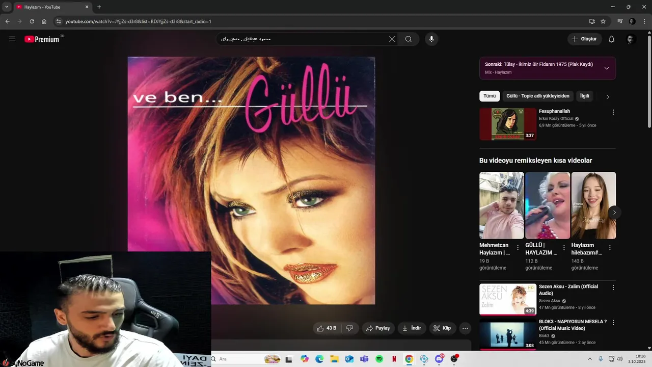The image size is (652, 367).
Task: Select the Tümü filter chip
Action: 490,96
